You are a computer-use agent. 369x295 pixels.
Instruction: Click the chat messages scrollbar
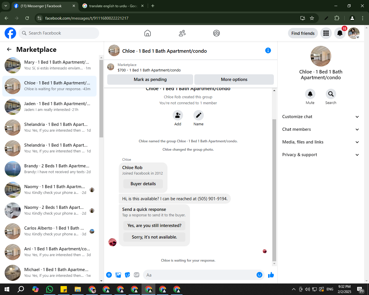(x=274, y=190)
